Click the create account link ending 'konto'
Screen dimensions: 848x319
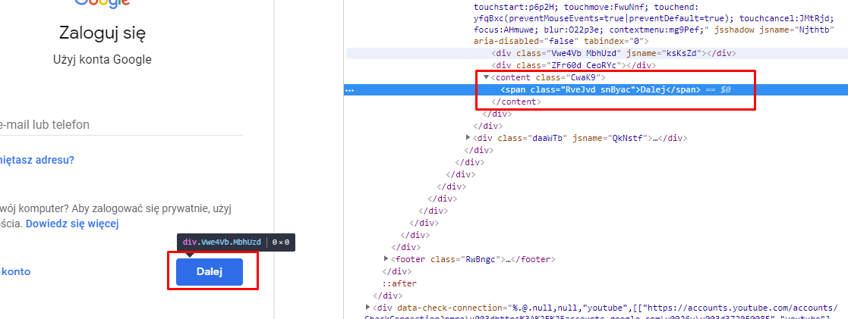pos(15,271)
